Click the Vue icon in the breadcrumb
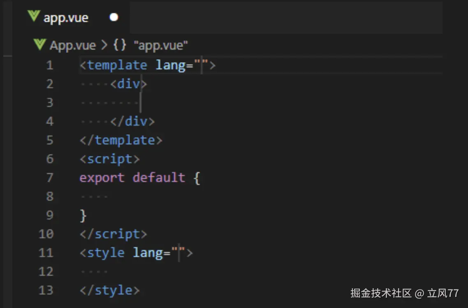The height and width of the screenshot is (308, 468). click(x=39, y=44)
